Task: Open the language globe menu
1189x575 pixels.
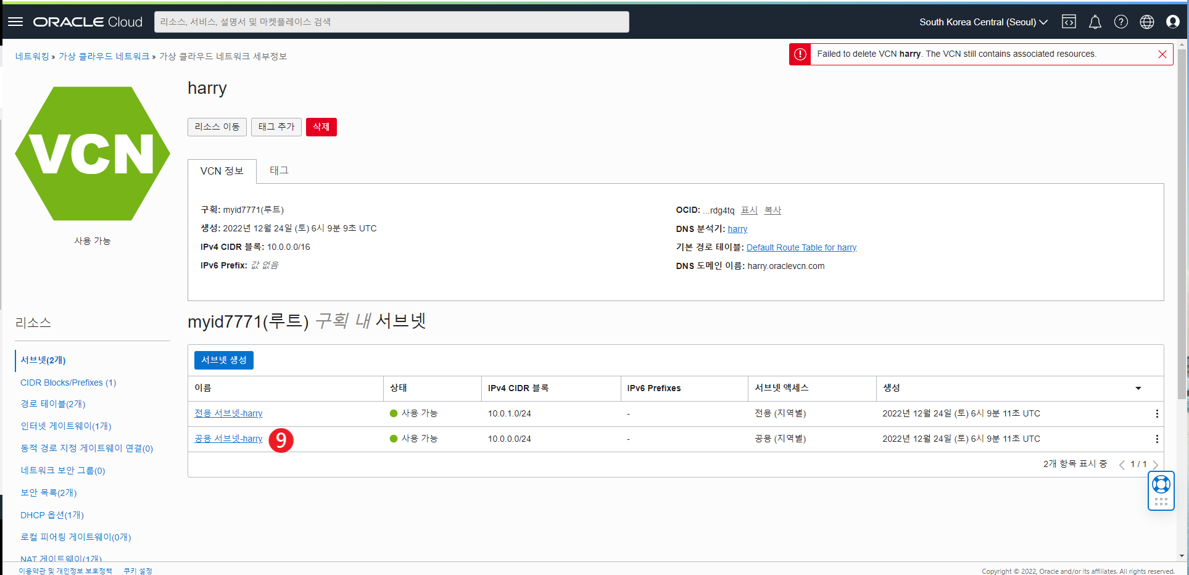Action: (x=1146, y=22)
